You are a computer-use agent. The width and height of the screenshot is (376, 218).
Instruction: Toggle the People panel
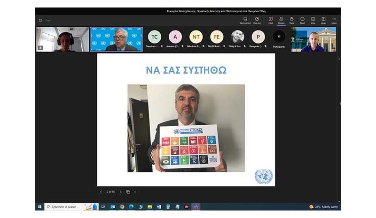coord(281,21)
